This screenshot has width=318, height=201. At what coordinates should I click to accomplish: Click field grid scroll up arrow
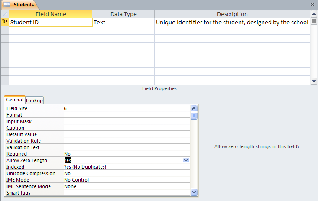(x=314, y=14)
